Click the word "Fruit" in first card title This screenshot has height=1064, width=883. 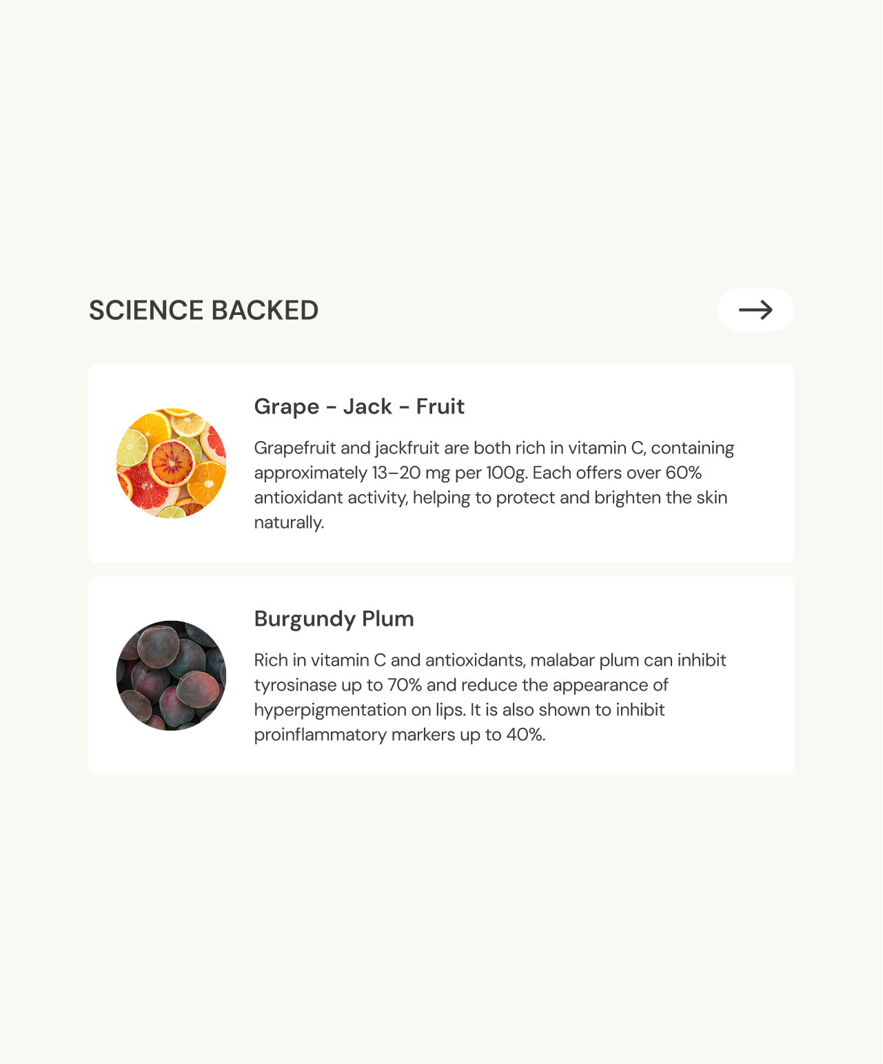[440, 407]
